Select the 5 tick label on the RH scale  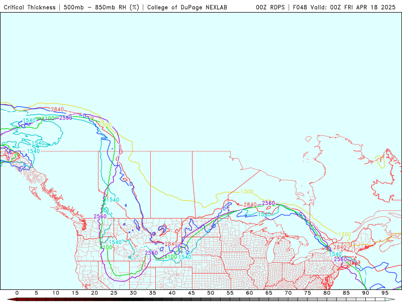click(x=36, y=293)
